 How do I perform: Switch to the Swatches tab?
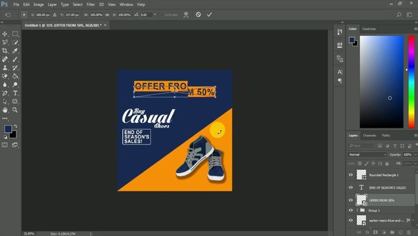coord(369,29)
